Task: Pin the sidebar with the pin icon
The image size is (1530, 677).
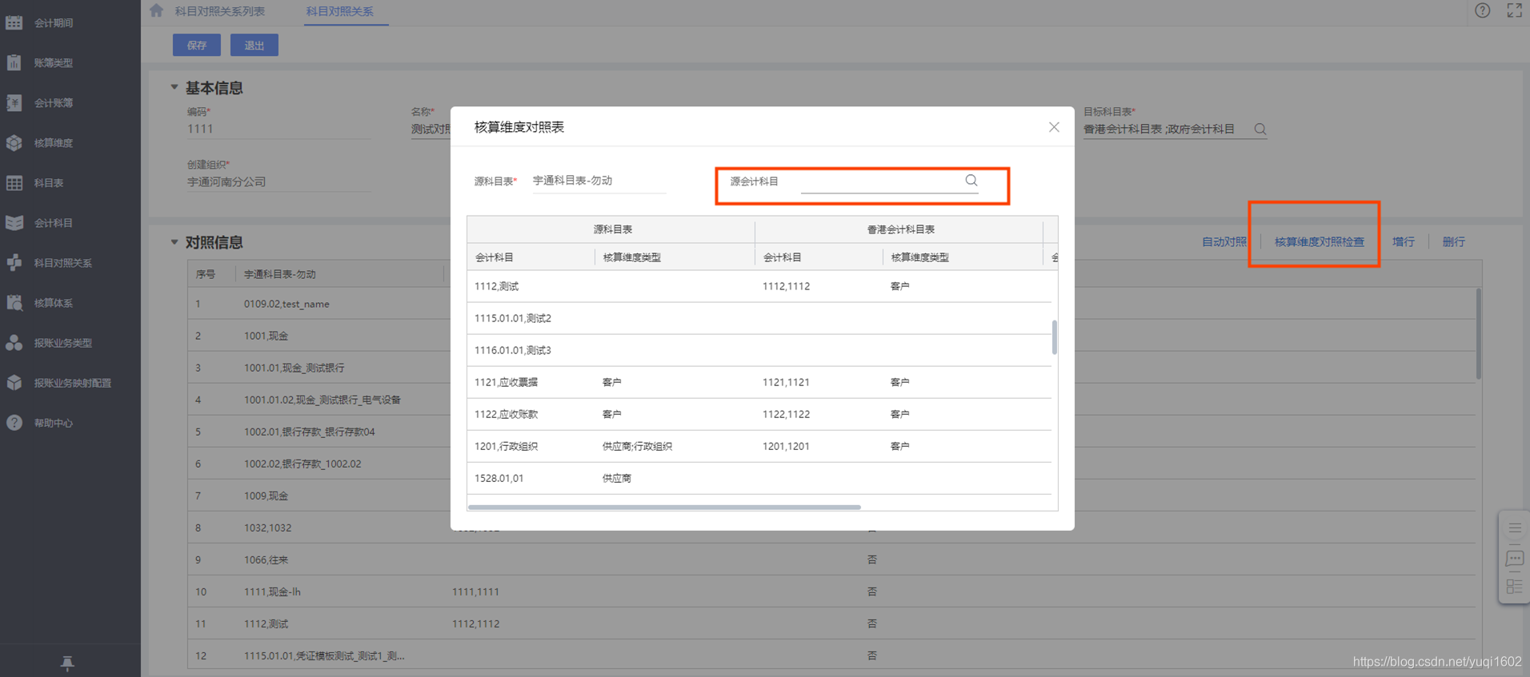Action: point(67,663)
